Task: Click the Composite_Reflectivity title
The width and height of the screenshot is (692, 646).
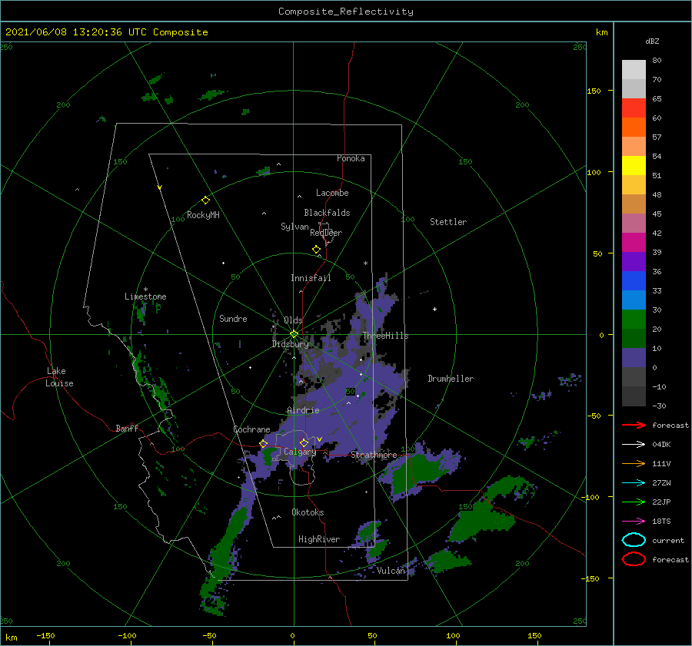Action: point(345,12)
